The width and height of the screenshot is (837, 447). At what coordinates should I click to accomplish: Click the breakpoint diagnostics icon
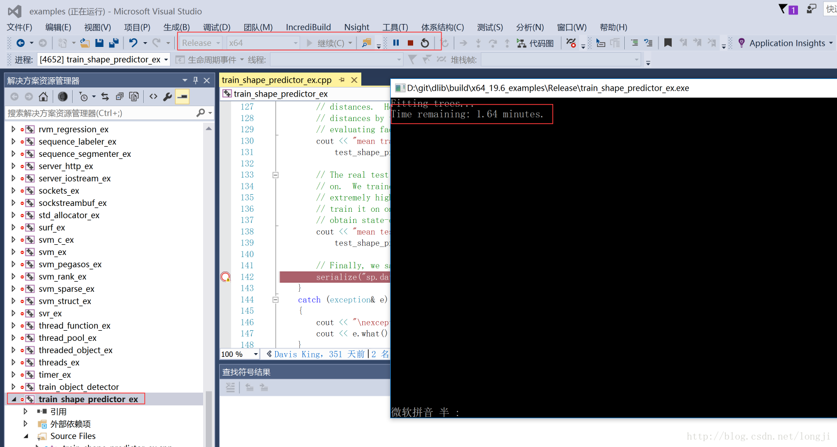point(571,43)
